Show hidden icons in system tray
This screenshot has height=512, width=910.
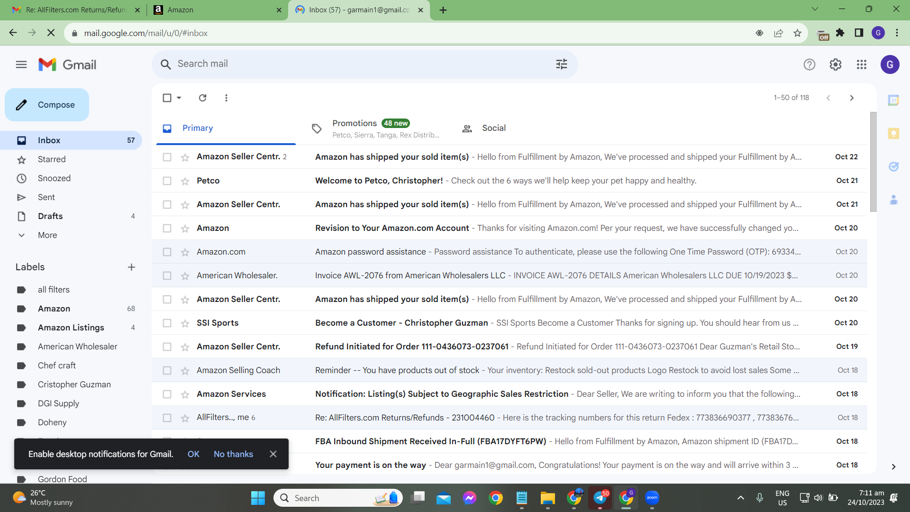740,498
